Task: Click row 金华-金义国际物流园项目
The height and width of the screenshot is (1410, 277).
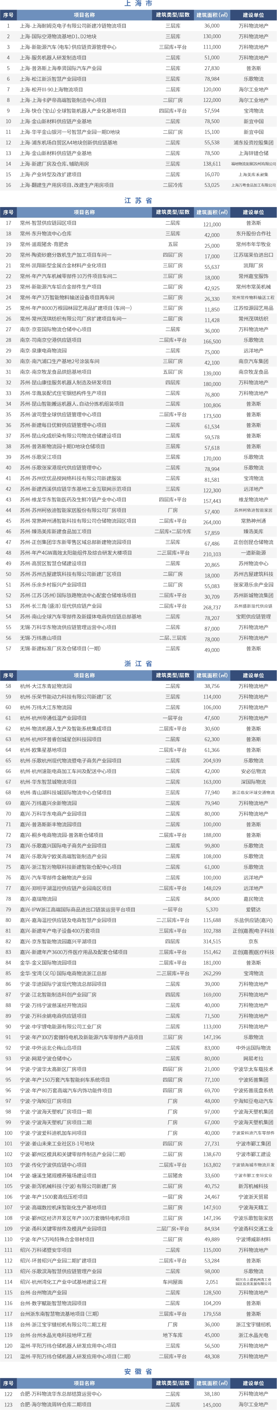Action: (138, 963)
